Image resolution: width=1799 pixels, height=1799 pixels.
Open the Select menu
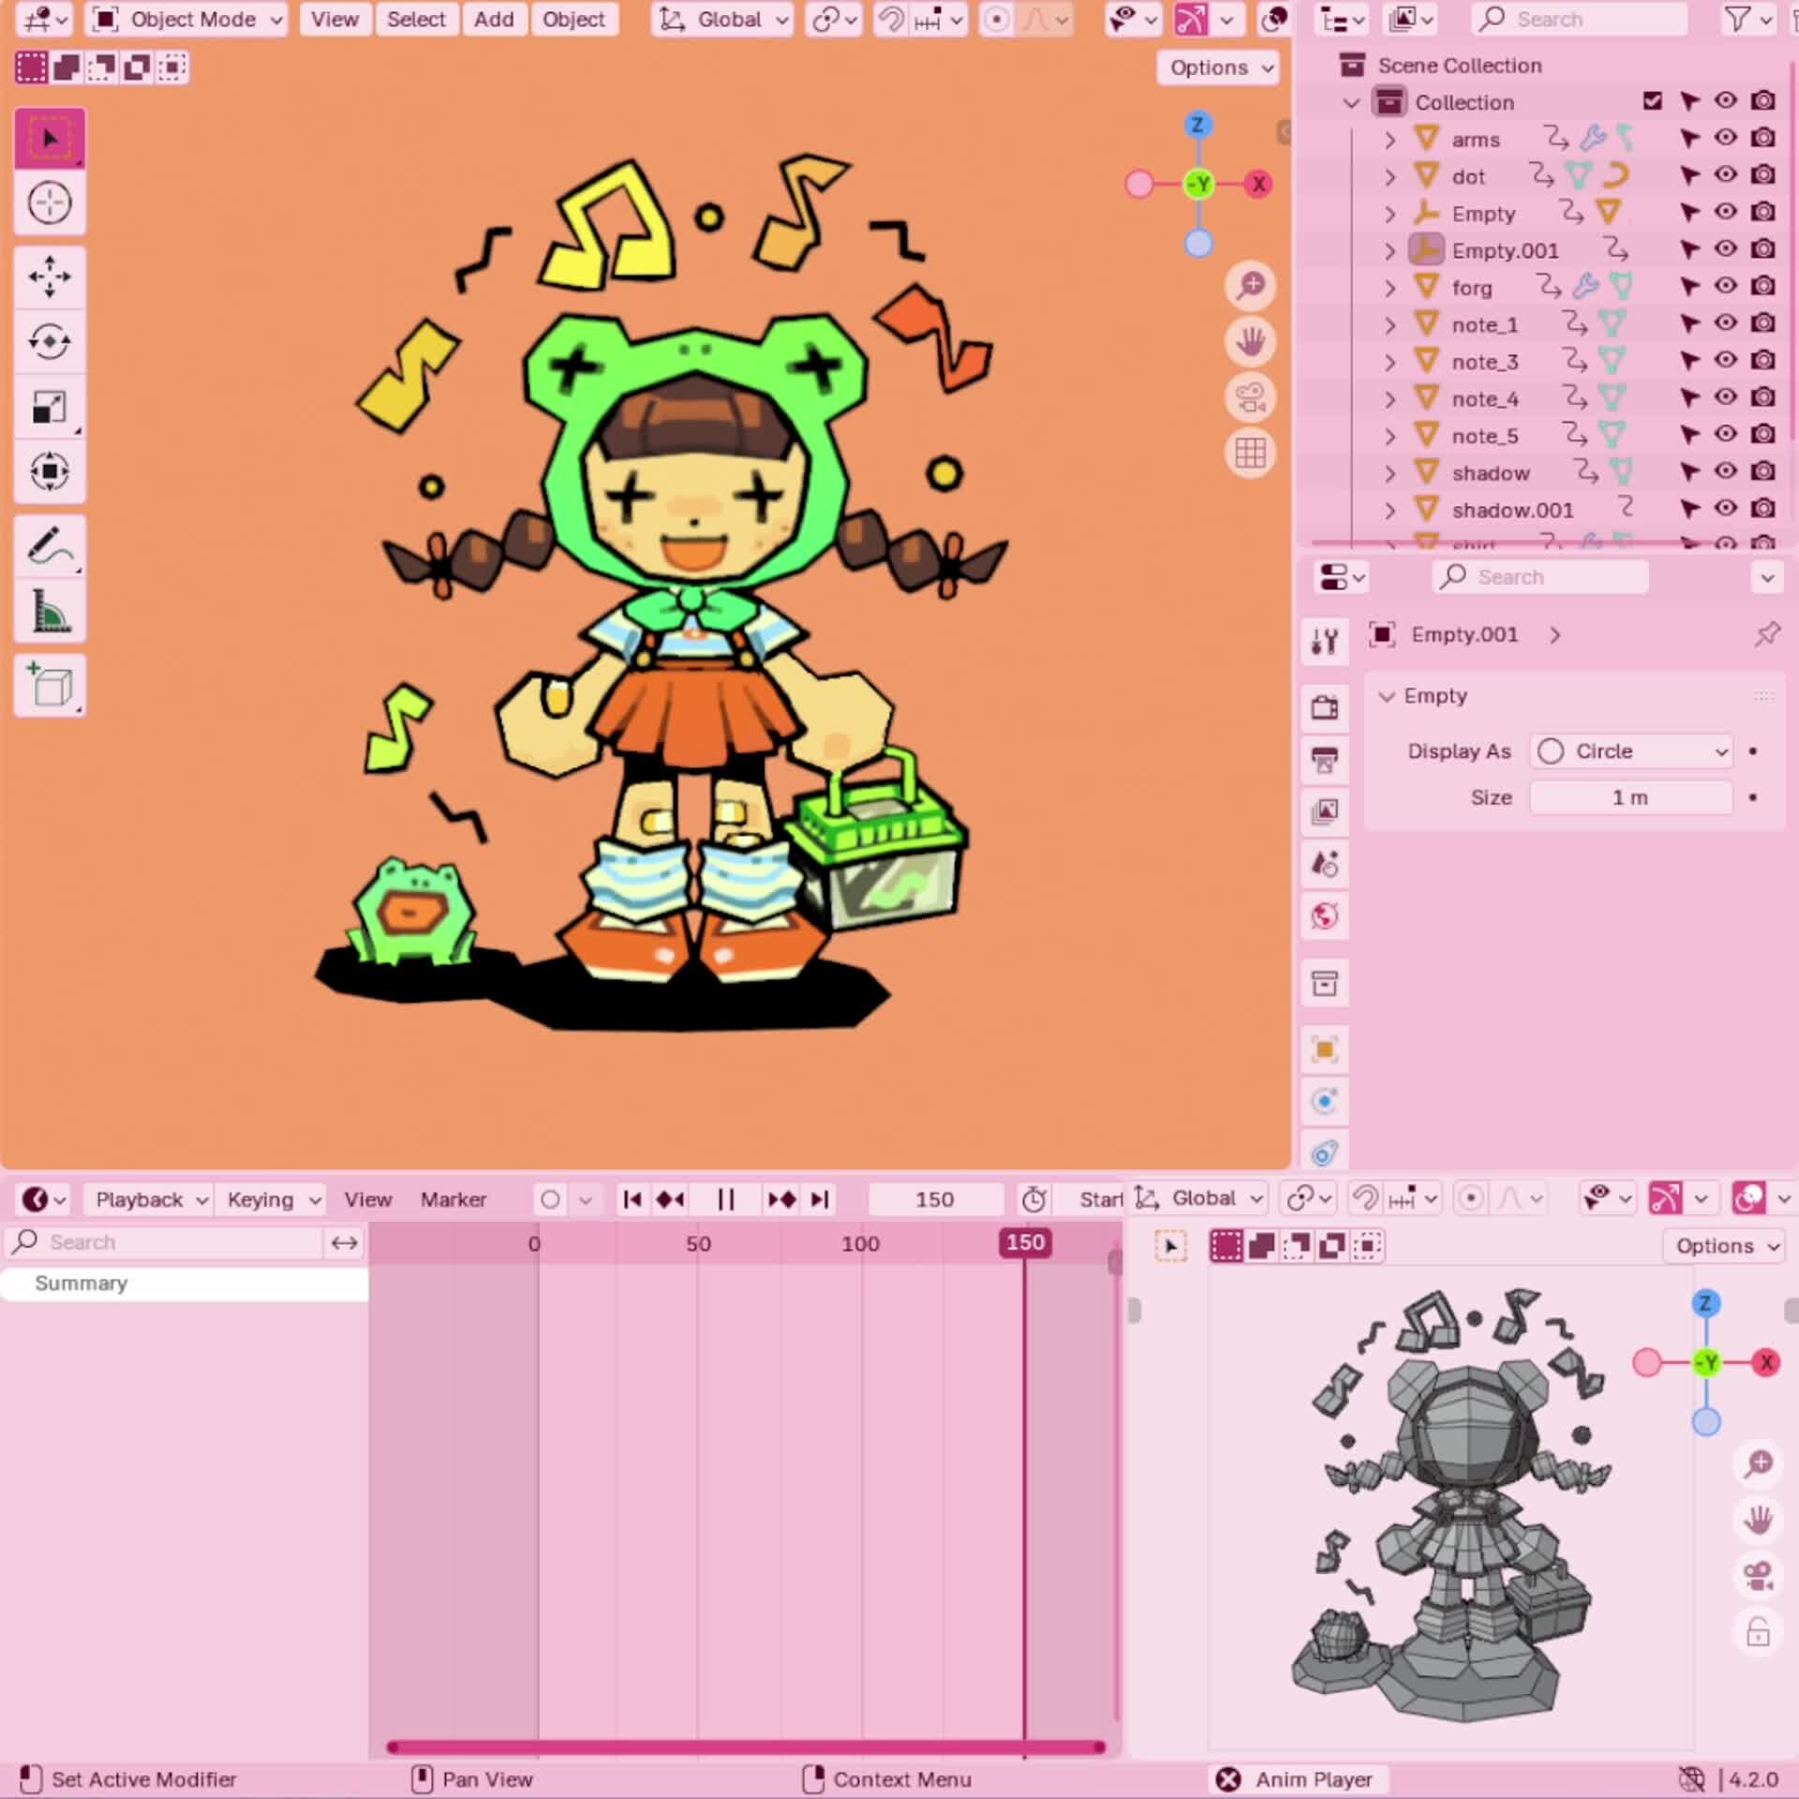tap(416, 19)
